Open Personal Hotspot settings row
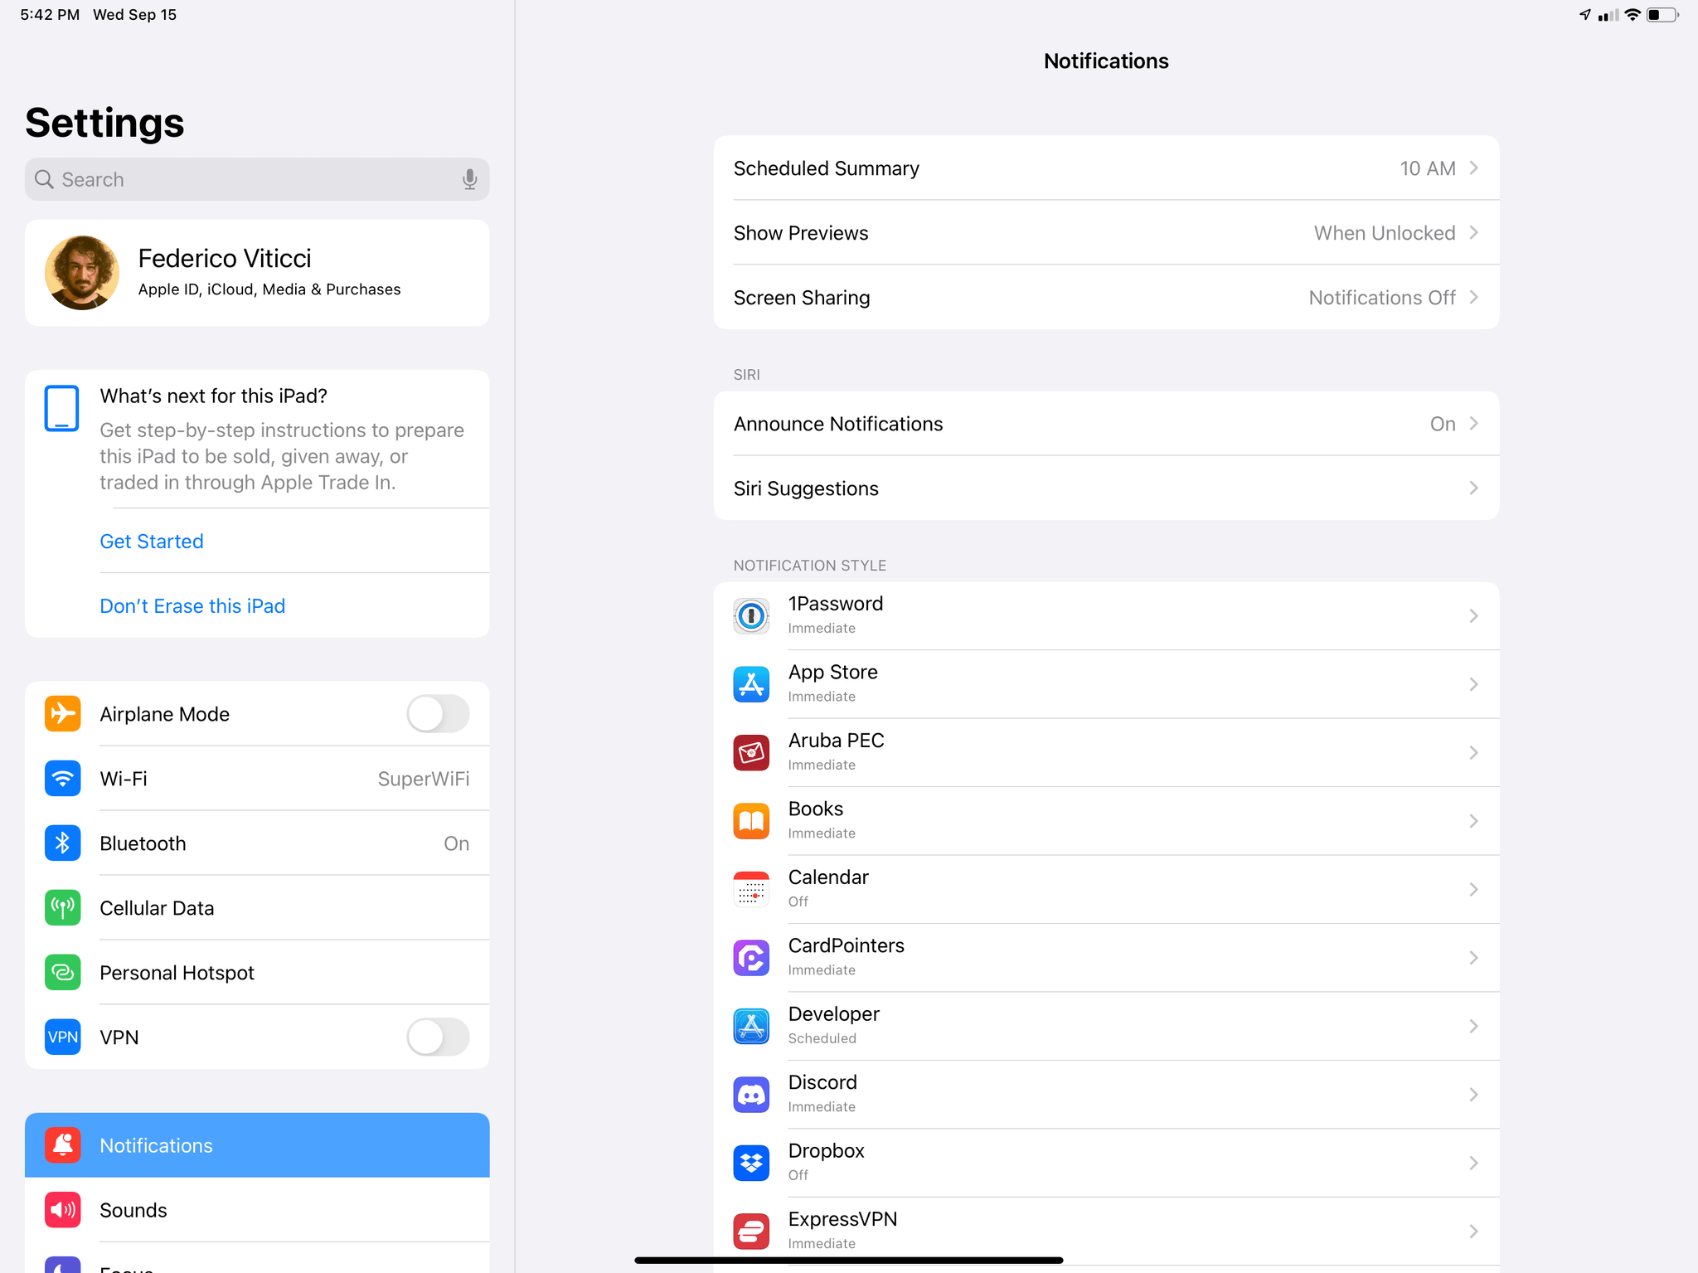This screenshot has width=1698, height=1273. coord(257,973)
